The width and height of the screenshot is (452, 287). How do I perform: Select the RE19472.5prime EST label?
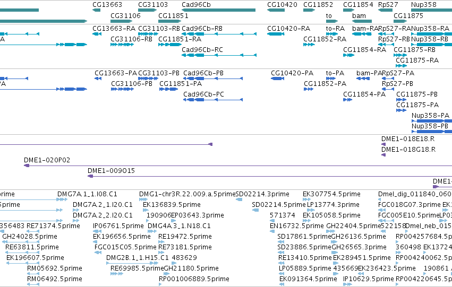pos(185,237)
